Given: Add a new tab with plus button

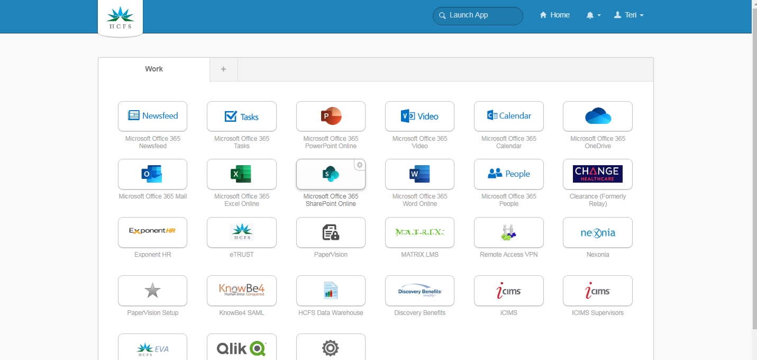Looking at the screenshot, I should click(x=223, y=69).
